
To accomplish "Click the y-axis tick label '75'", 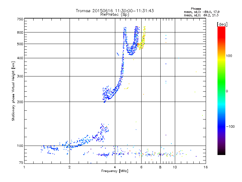I will (21, 163).
